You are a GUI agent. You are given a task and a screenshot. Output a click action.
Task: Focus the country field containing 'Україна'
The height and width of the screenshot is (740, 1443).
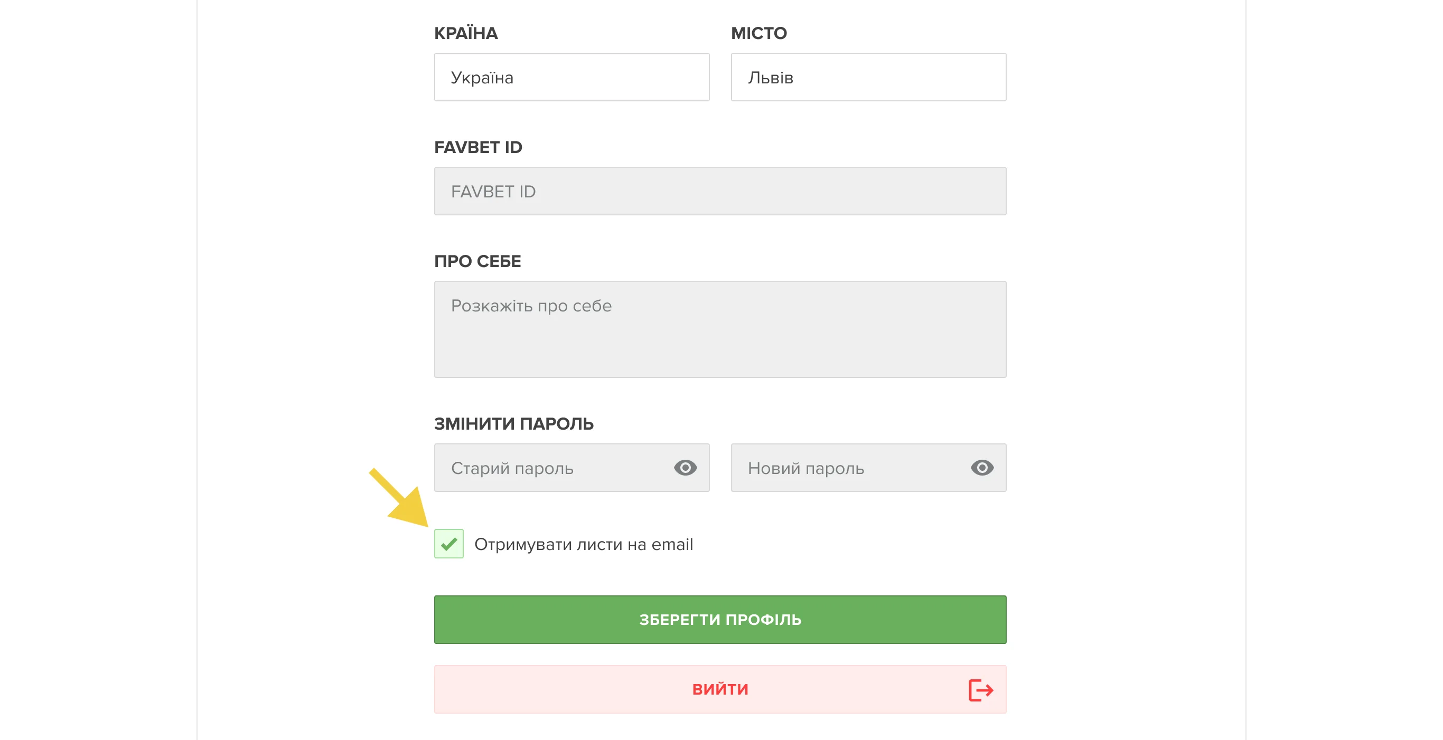click(571, 77)
